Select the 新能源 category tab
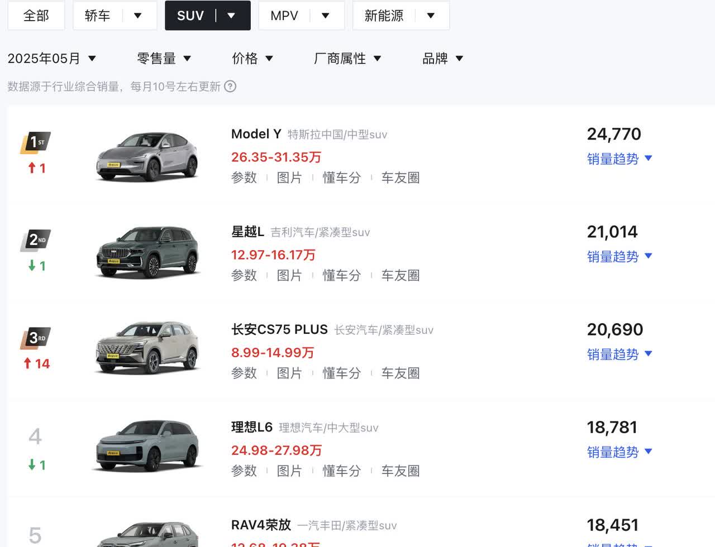This screenshot has height=547, width=715. [384, 16]
